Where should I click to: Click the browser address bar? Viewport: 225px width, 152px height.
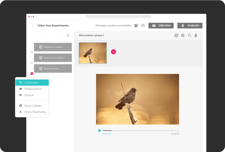point(118,17)
